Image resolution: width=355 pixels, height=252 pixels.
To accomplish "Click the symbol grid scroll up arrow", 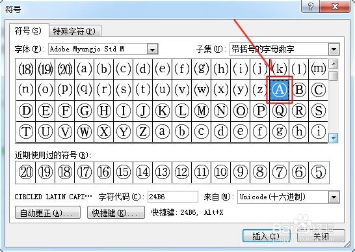I will pyautogui.click(x=334, y=64).
